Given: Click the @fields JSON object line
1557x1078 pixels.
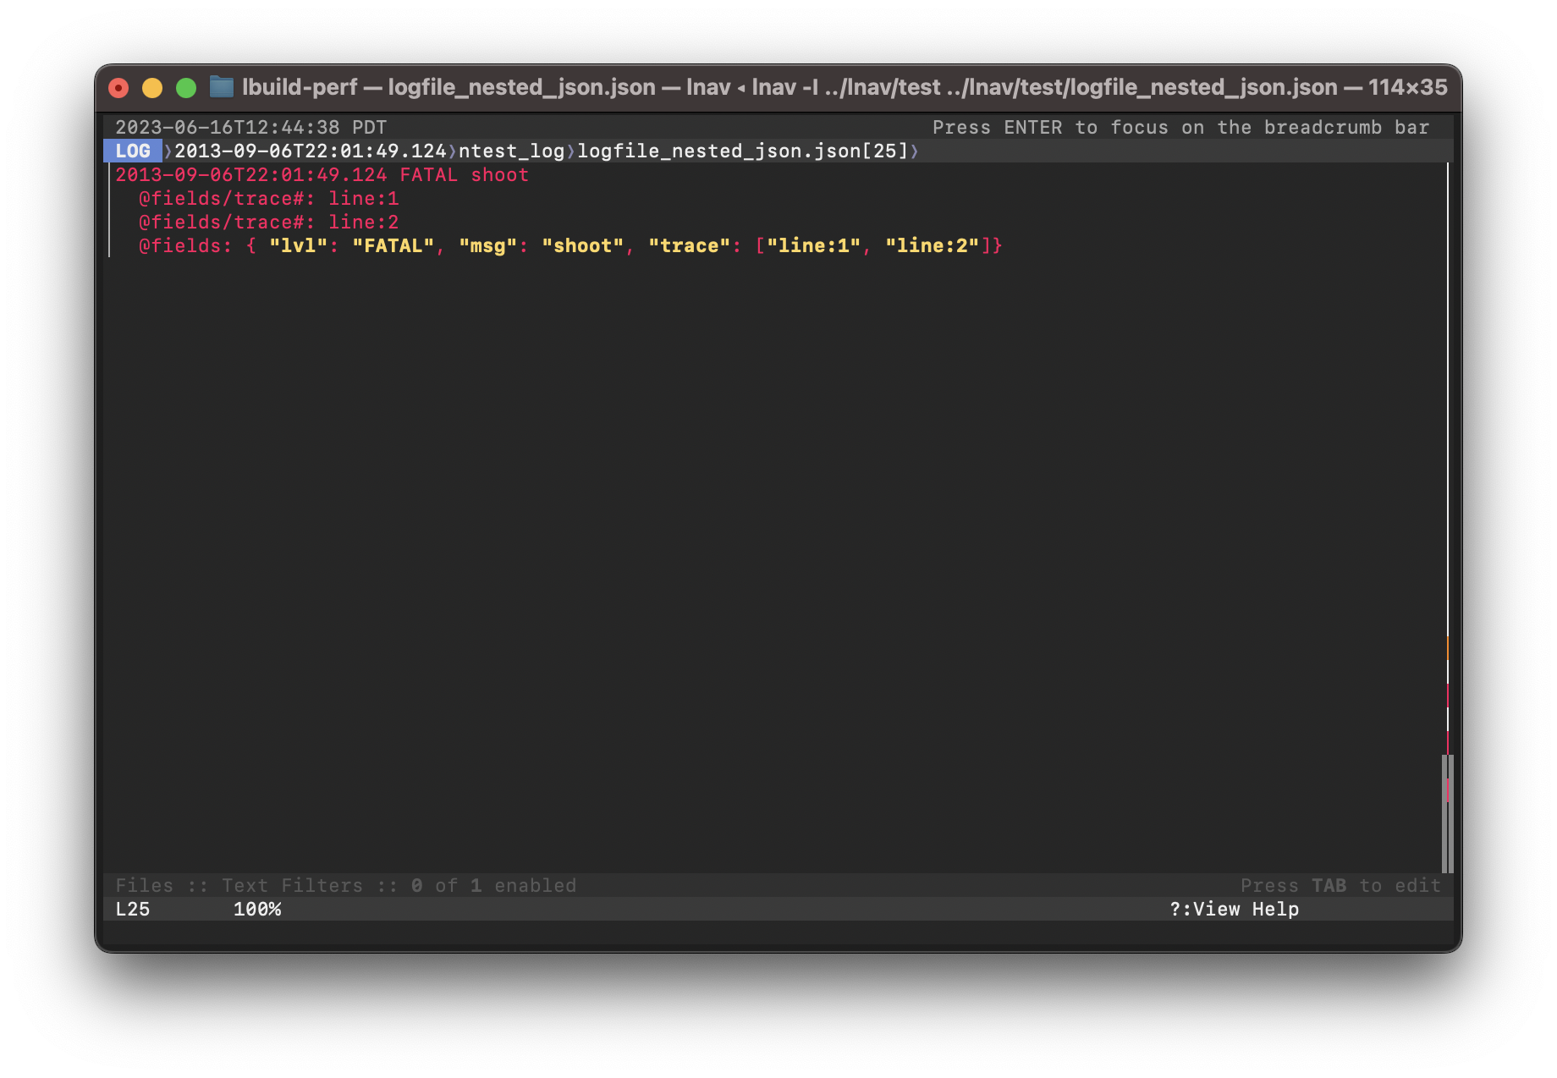Looking at the screenshot, I should pos(570,246).
